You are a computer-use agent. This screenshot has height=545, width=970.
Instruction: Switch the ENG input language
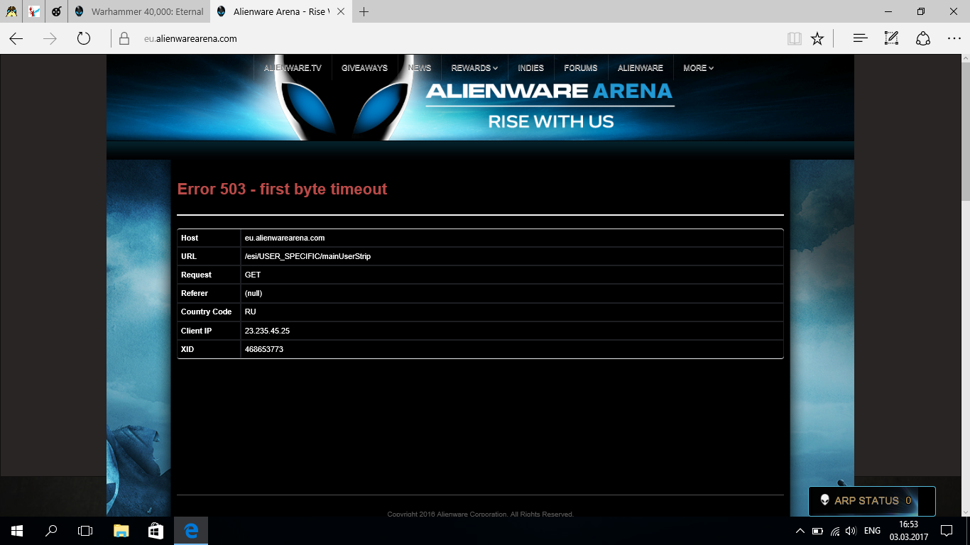point(872,531)
